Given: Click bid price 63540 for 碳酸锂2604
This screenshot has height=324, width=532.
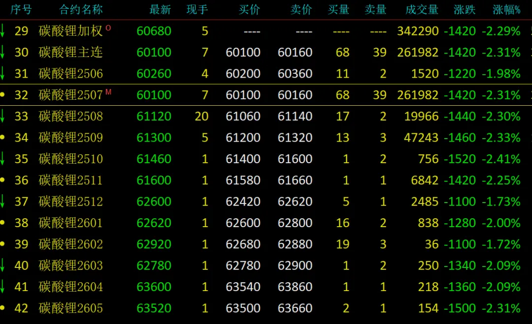Looking at the screenshot, I should coord(243,287).
